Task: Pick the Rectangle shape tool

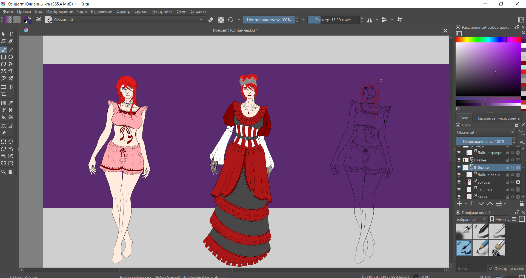Action: point(4,57)
